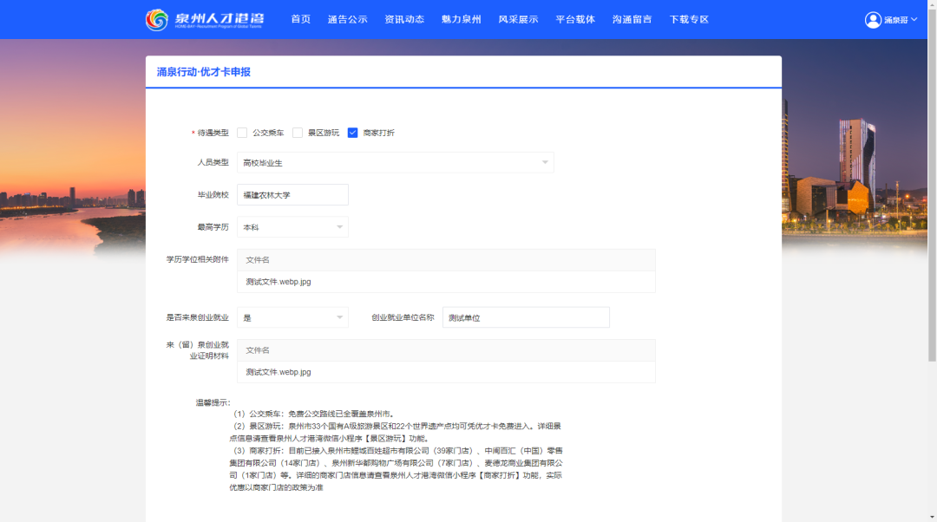Click the user avatar icon

873,19
